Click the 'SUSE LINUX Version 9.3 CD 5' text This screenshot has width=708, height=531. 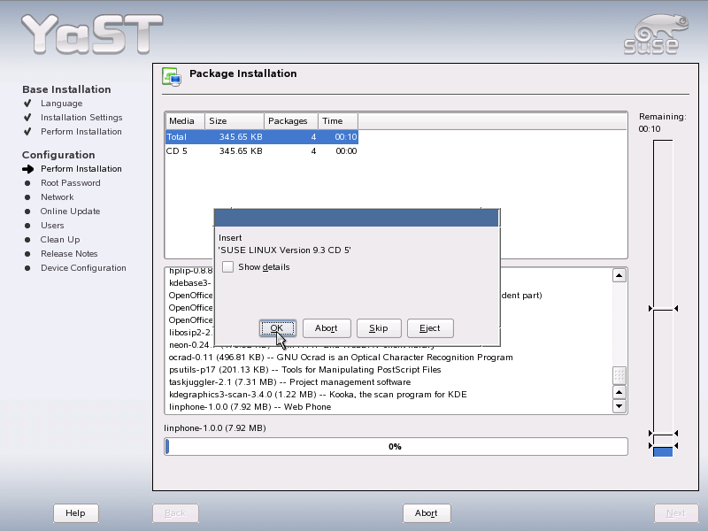[x=284, y=250]
